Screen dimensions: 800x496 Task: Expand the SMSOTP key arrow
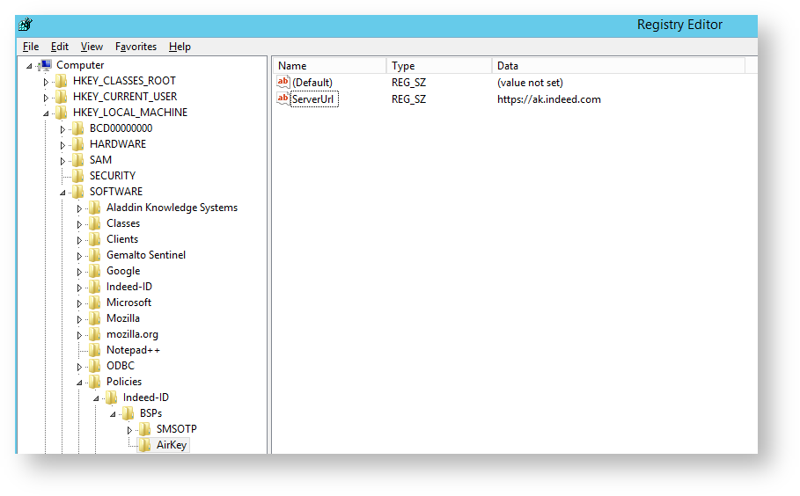(130, 430)
